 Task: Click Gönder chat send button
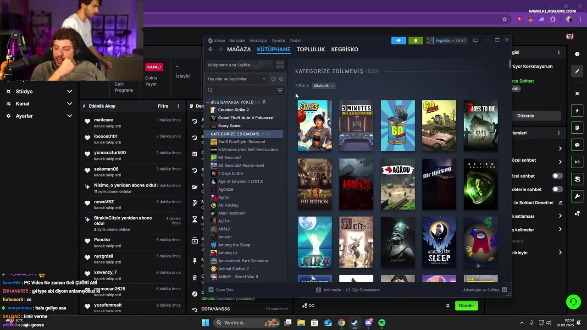tap(466, 306)
